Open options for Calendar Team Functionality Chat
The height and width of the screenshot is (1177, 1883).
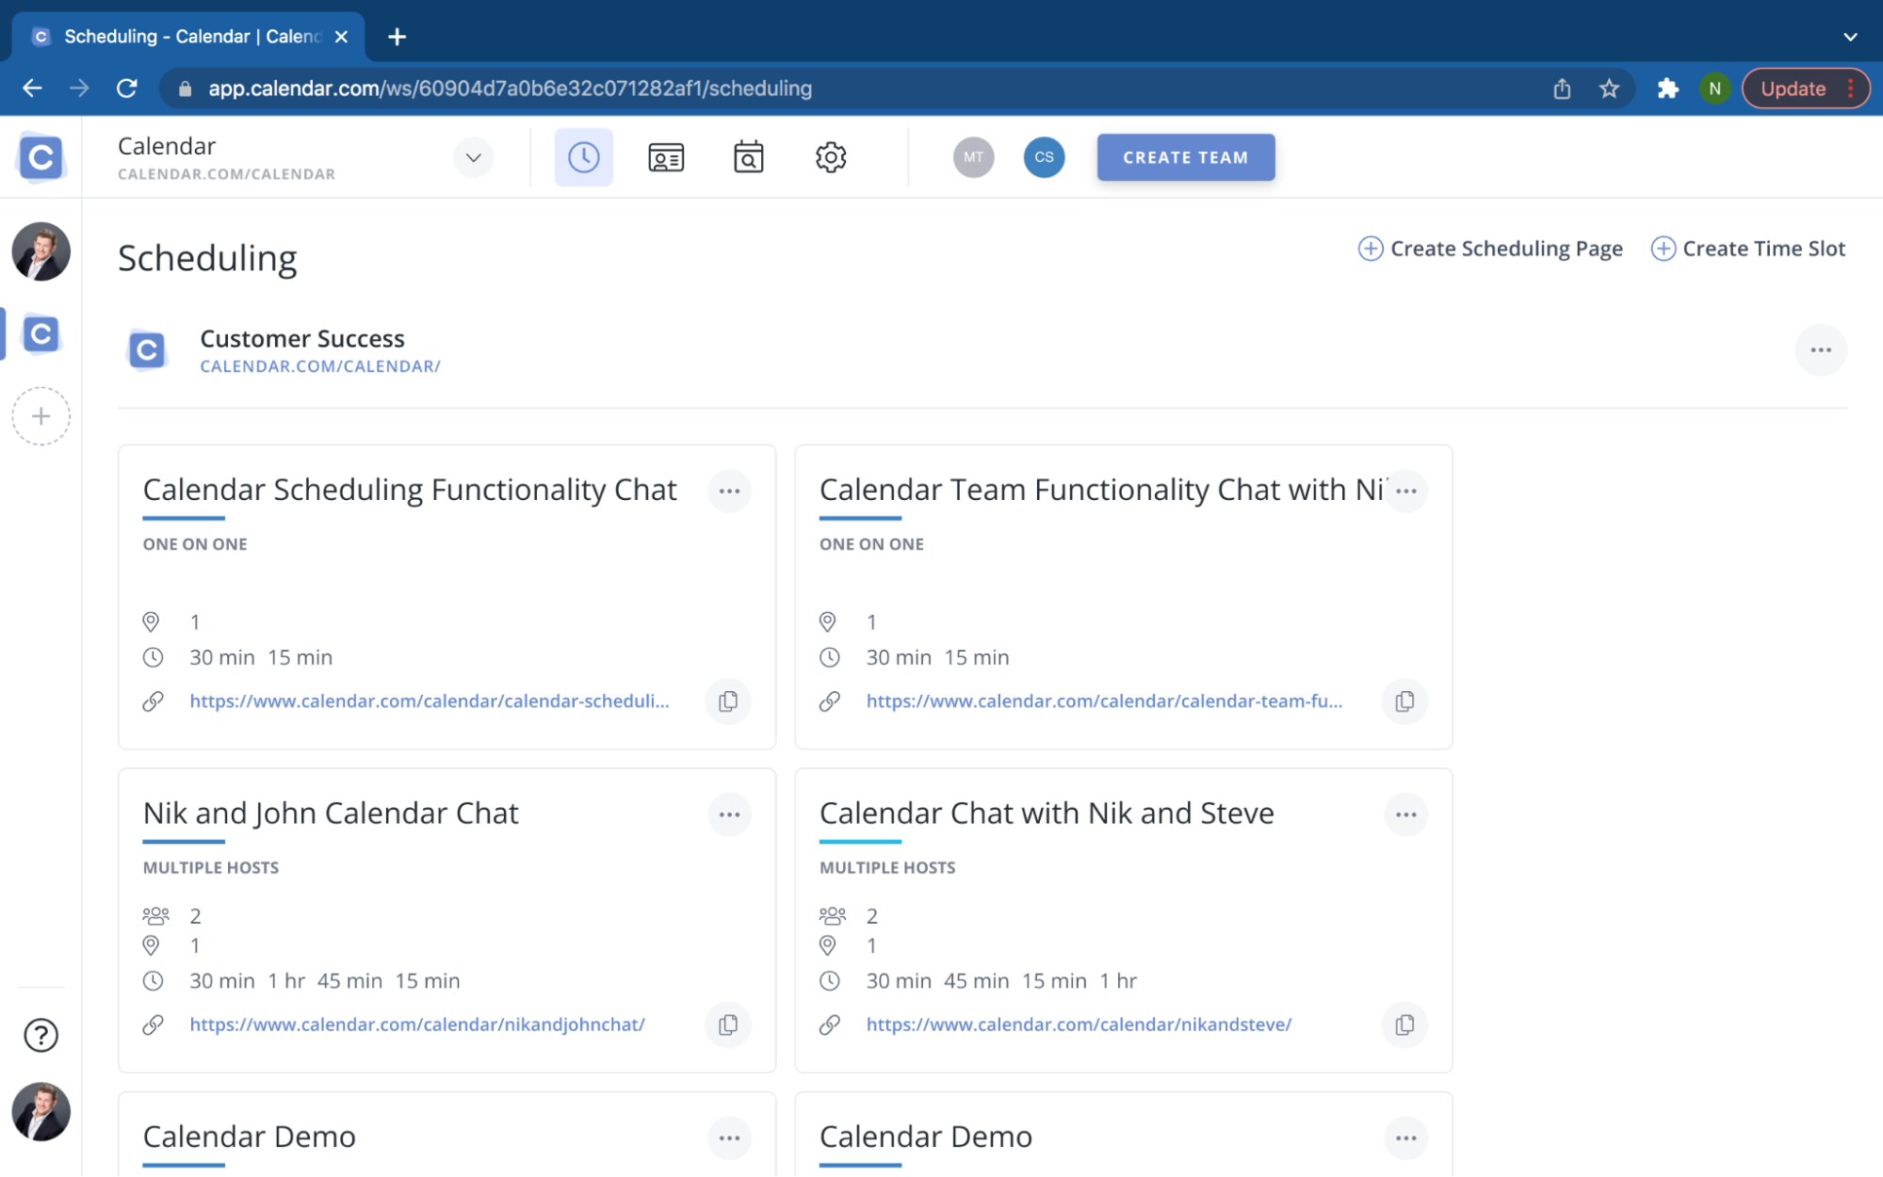pos(1405,491)
